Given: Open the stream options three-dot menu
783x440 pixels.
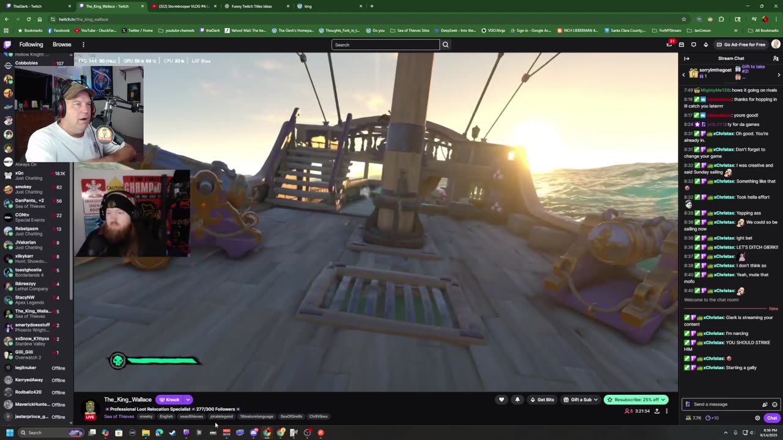Looking at the screenshot, I should click(x=667, y=411).
